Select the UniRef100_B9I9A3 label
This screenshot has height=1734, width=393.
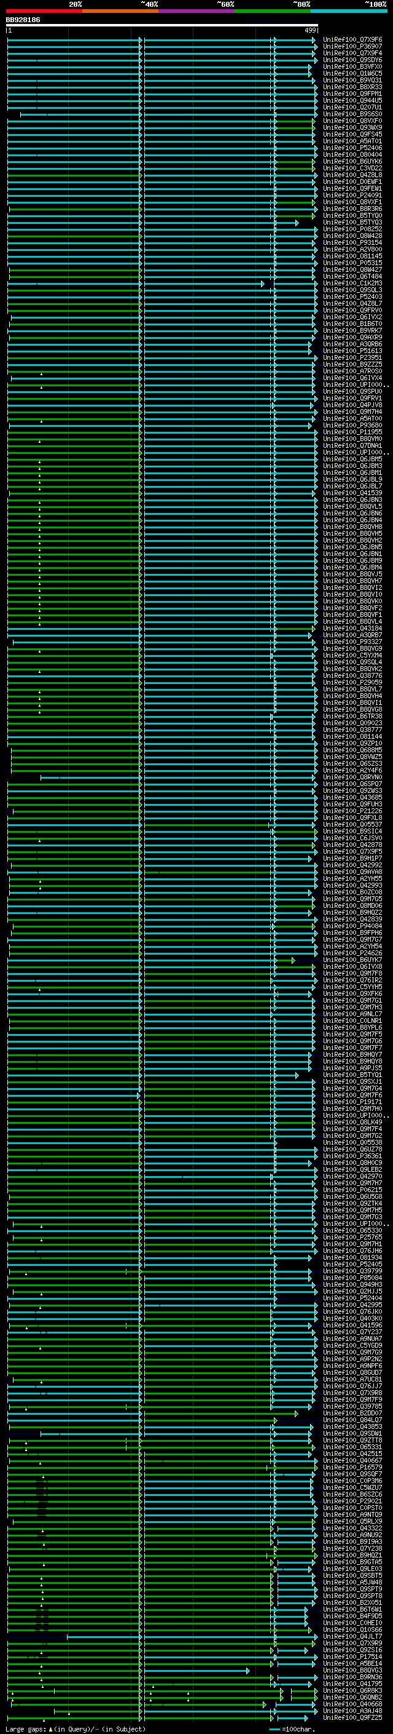pyautogui.click(x=352, y=1541)
